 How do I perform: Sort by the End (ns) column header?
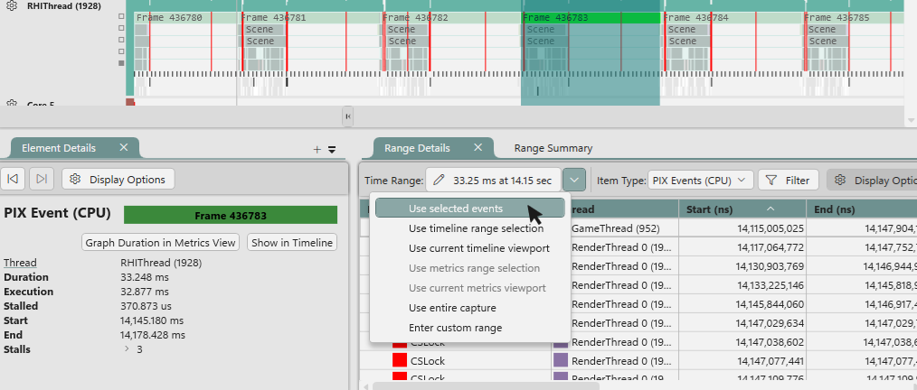(862, 209)
